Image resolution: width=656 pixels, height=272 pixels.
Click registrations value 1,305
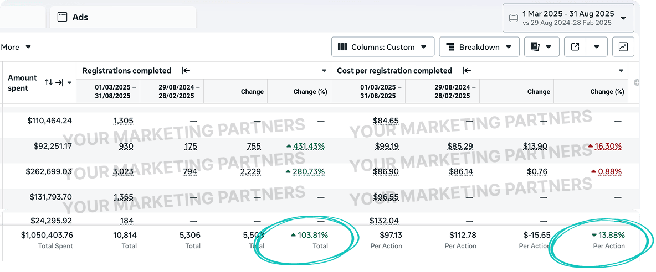[x=123, y=121]
